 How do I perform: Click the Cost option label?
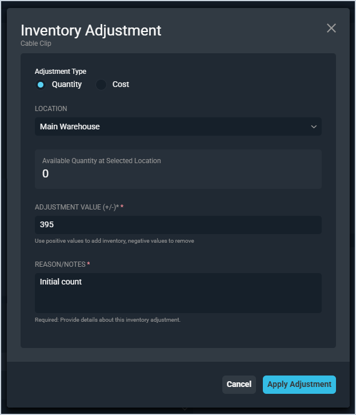pos(121,85)
